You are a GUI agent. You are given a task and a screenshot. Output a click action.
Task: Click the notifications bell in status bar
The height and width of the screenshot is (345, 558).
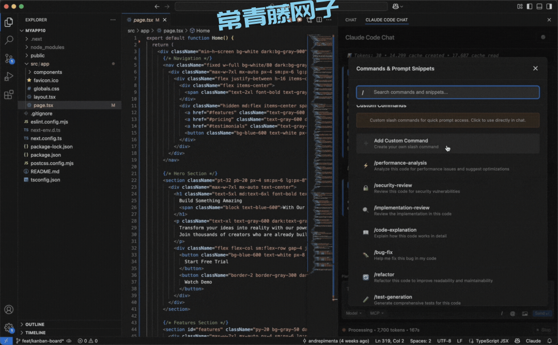point(550,341)
